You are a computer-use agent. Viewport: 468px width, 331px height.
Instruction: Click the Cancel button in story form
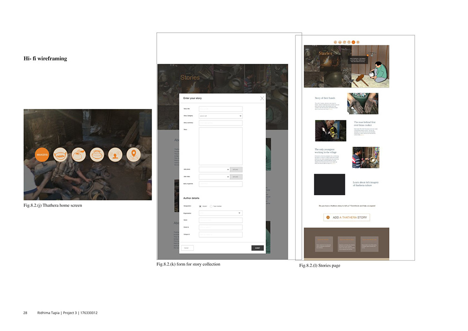pos(187,248)
